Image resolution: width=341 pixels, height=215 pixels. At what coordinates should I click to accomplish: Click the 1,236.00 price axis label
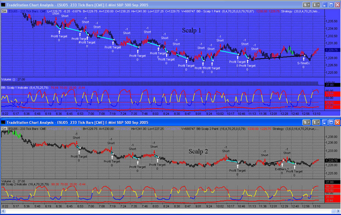point(331,142)
